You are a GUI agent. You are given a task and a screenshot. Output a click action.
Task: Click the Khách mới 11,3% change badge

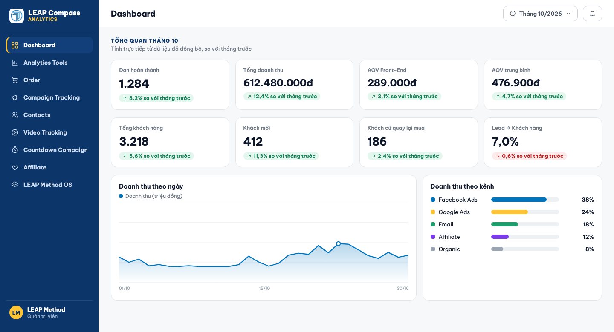[x=281, y=156]
